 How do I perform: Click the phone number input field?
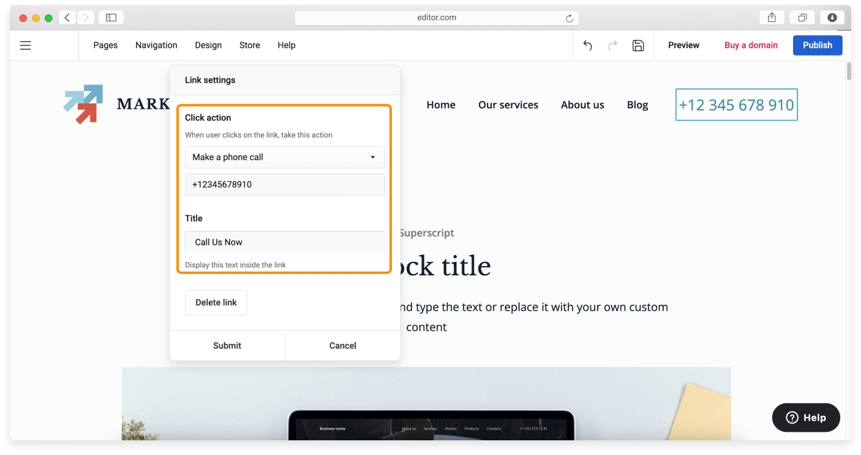285,185
